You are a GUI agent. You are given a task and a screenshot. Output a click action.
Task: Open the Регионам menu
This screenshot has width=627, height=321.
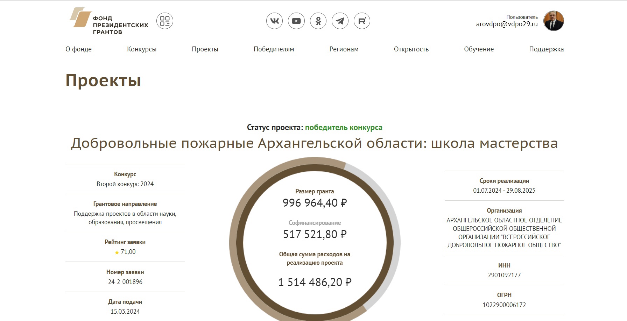(344, 49)
